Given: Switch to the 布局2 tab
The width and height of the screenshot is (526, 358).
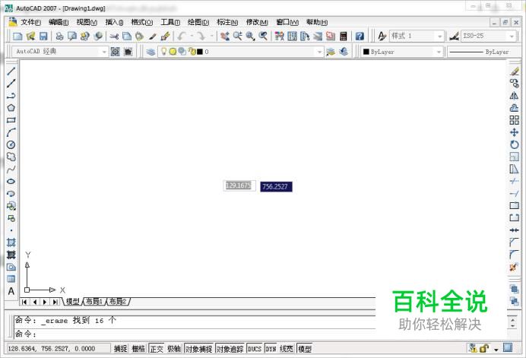Looking at the screenshot, I should click(x=118, y=301).
